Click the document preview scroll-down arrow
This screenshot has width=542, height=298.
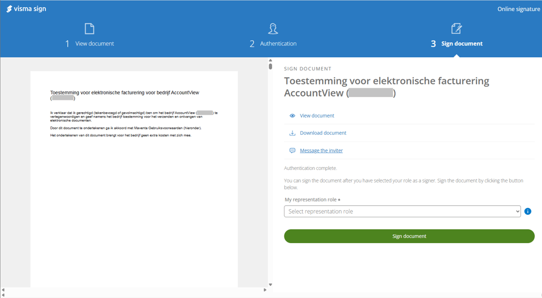[270, 285]
